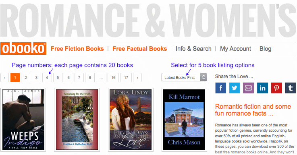Screen dimensions: 297x155
Task: Share on Facebook icon
Action: (221, 88)
